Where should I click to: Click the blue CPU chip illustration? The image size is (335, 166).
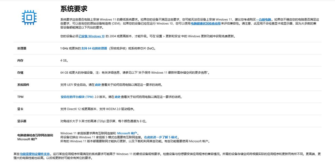pyautogui.click(x=30, y=17)
